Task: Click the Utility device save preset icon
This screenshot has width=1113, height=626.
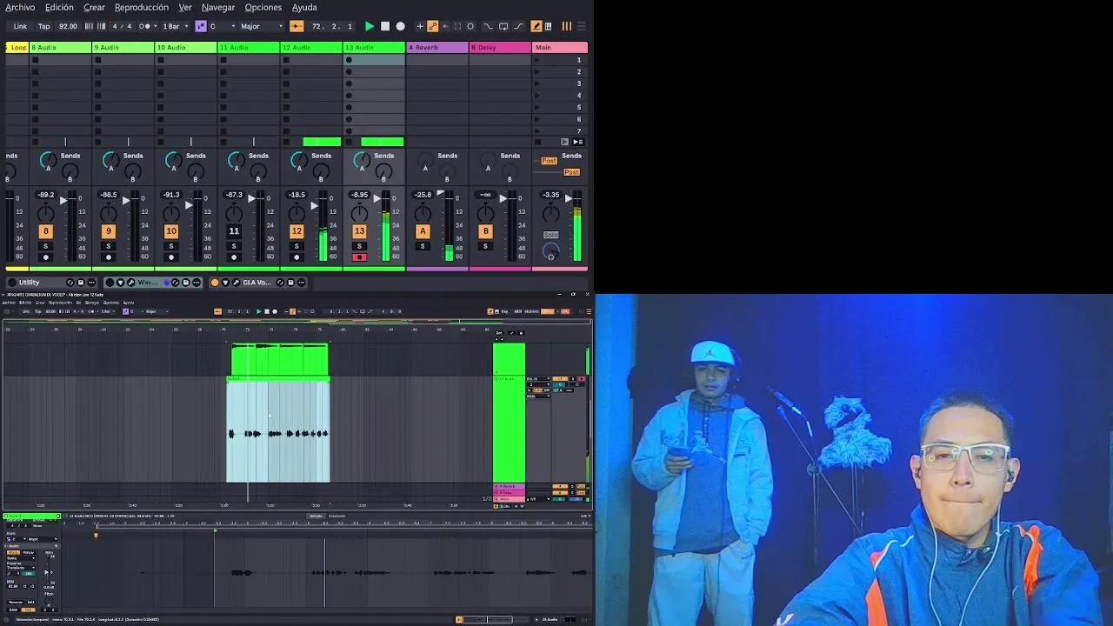Action: tap(81, 283)
